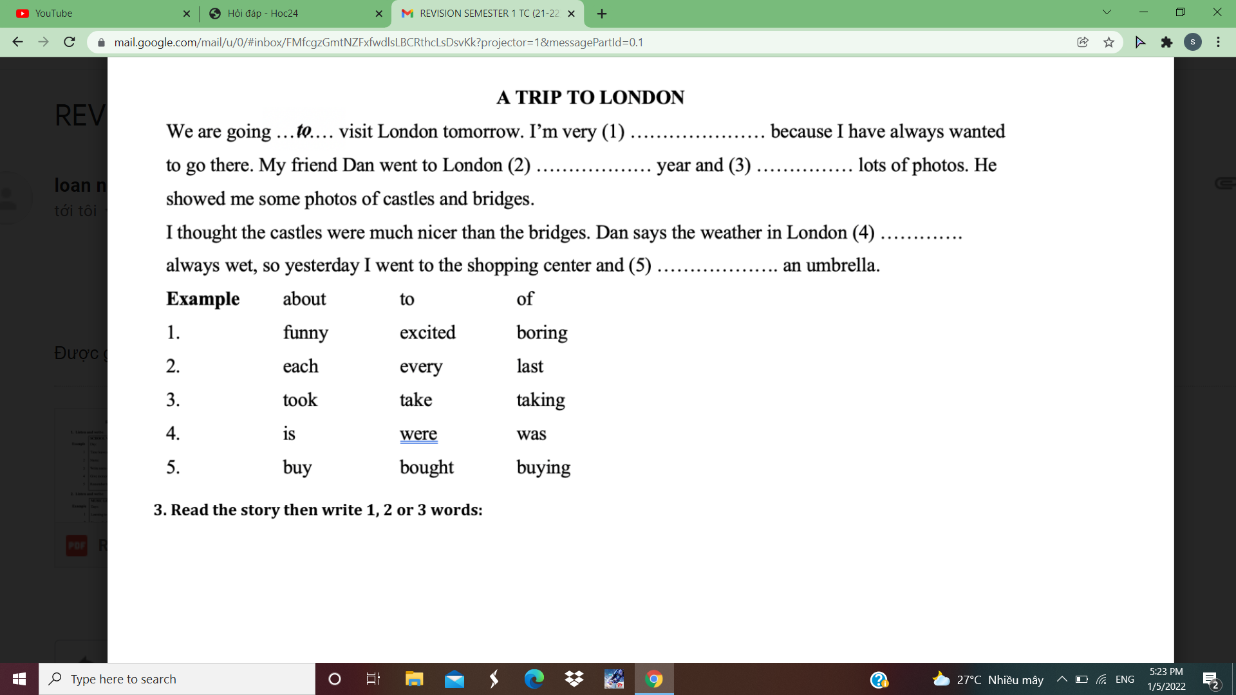Expand the tab search dropdown arrow

point(1107,12)
